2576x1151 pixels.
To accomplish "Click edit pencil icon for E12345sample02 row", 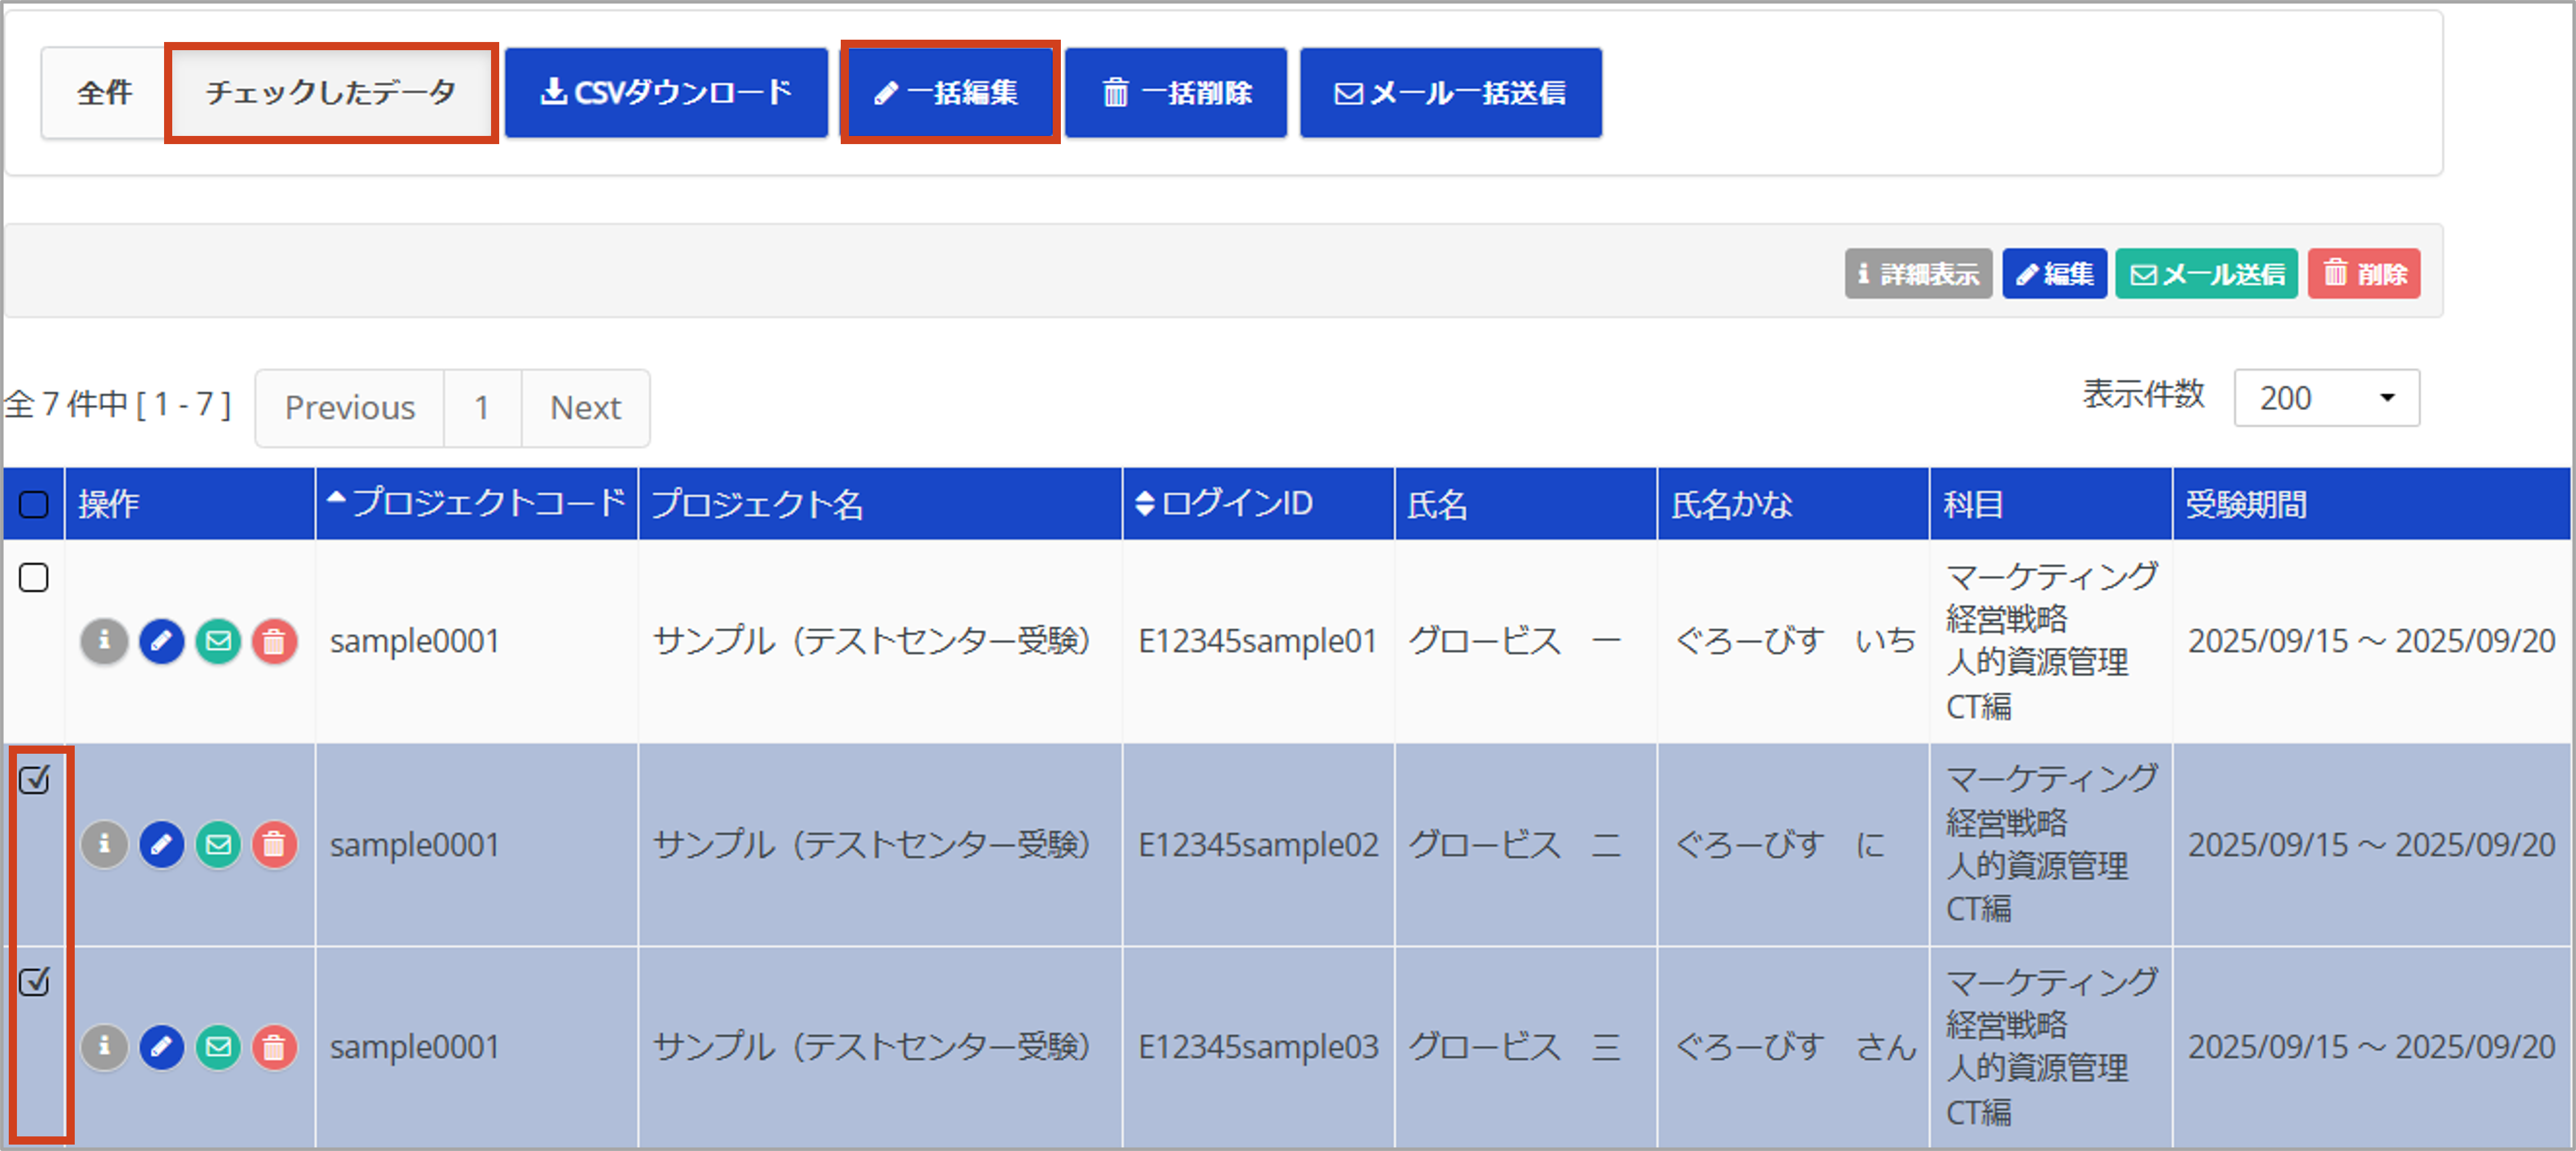I will coord(162,845).
